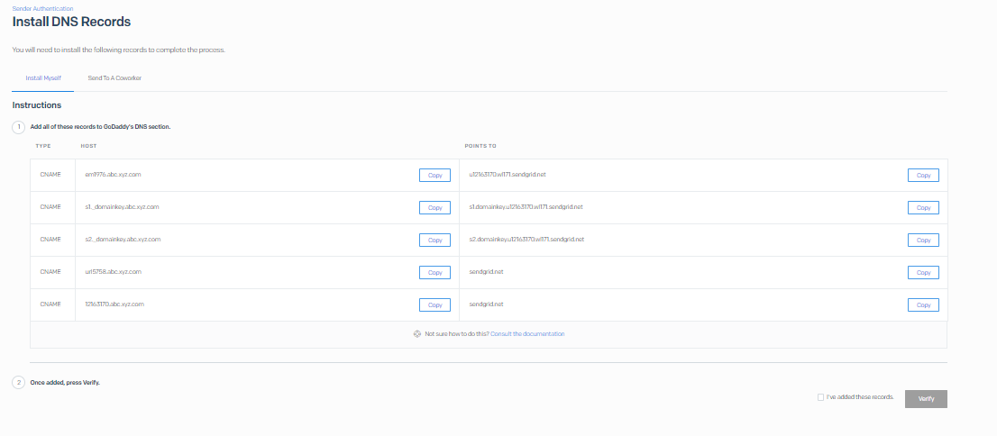Screen dimensions: 997x436
Task: Switch to Send To A Coworker tab
Action: click(114, 78)
